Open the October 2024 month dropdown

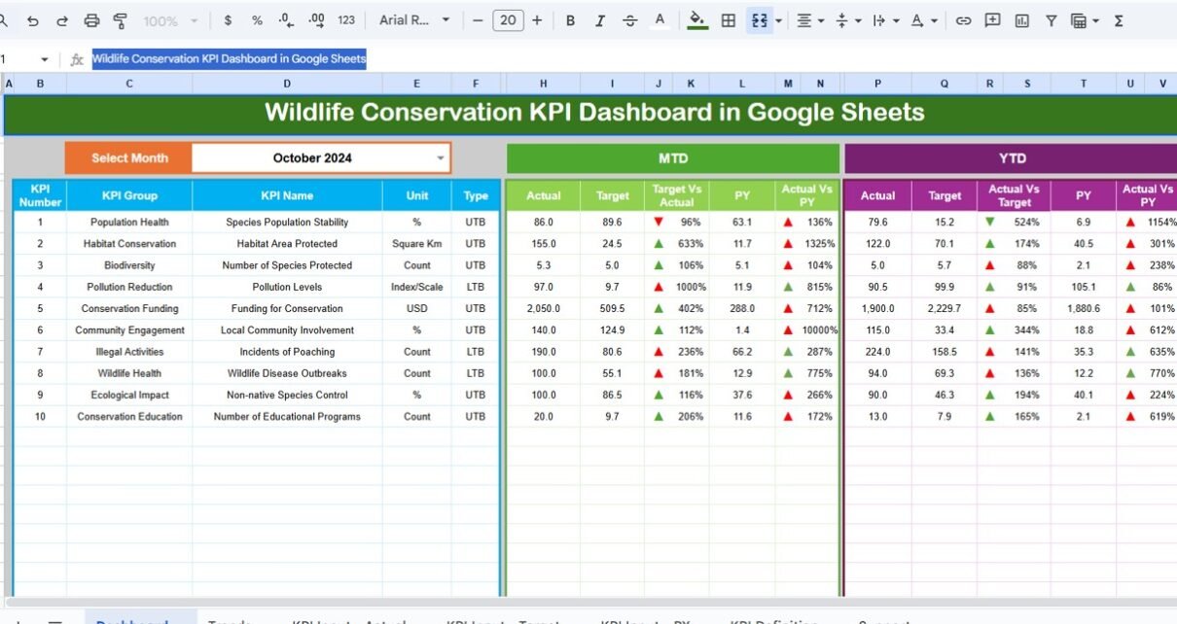[440, 157]
